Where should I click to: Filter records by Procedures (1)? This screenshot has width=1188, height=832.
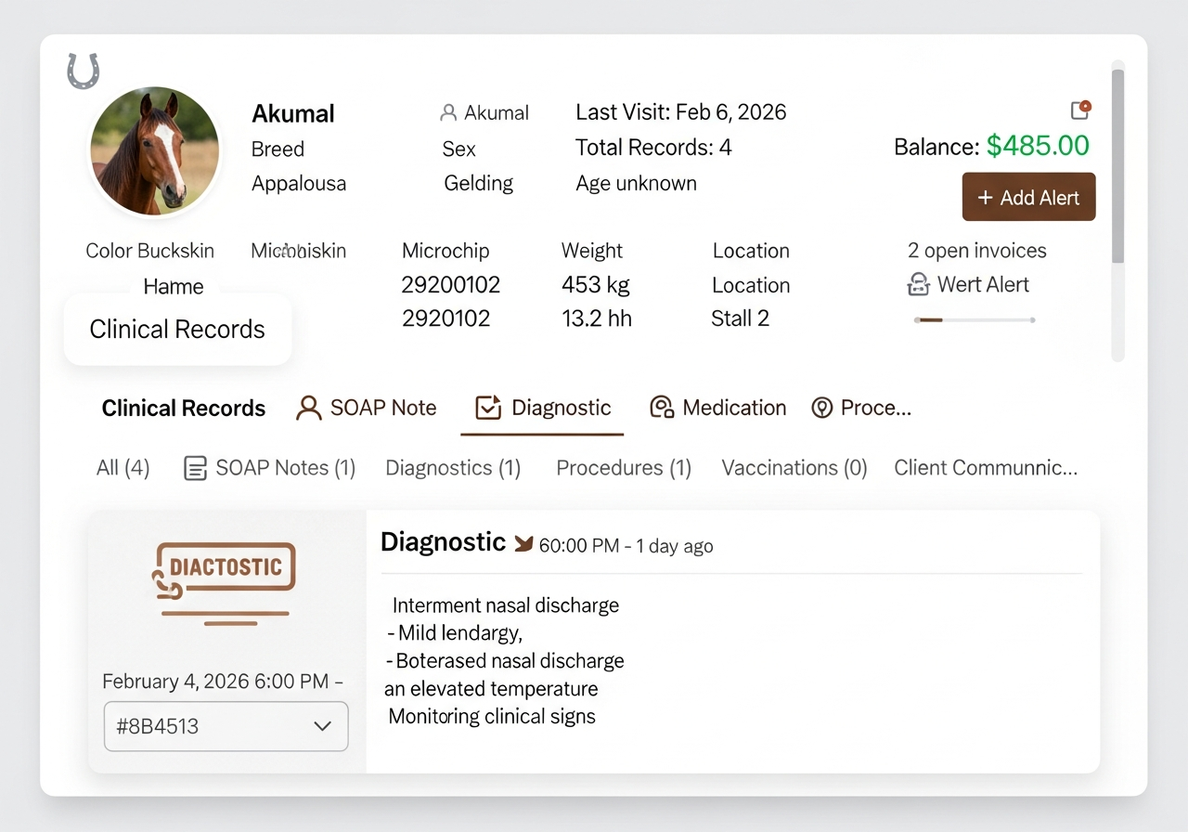pyautogui.click(x=624, y=468)
